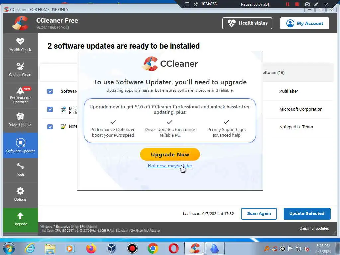
Task: Click the red record icon in taskbar
Action: (x=132, y=248)
